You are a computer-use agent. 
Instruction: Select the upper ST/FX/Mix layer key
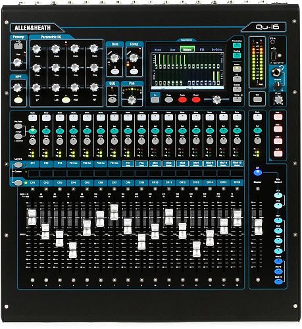coord(18,164)
